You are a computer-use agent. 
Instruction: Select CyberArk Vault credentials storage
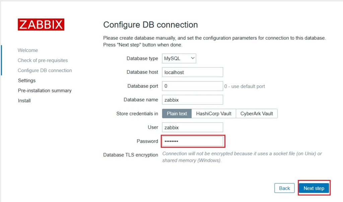(x=257, y=114)
